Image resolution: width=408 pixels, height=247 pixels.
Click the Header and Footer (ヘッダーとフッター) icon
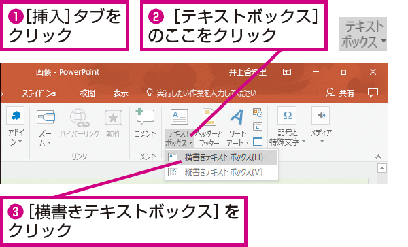pos(209,116)
